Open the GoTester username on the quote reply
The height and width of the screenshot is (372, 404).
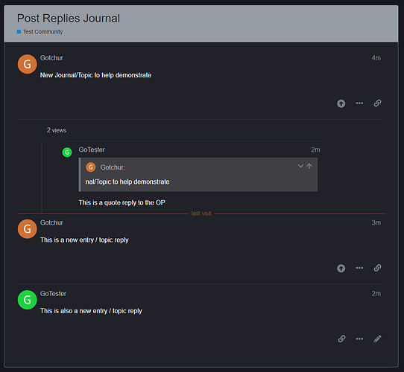(92, 150)
